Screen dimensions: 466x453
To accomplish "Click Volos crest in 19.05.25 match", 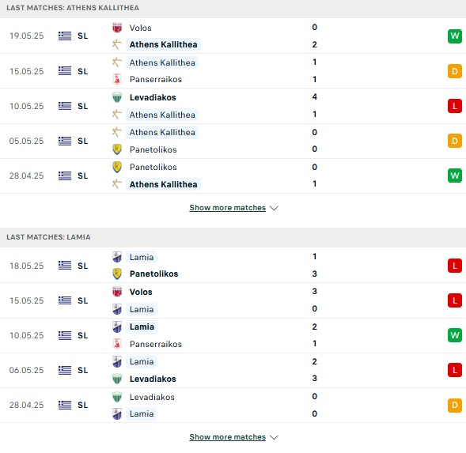I will pyautogui.click(x=117, y=28).
